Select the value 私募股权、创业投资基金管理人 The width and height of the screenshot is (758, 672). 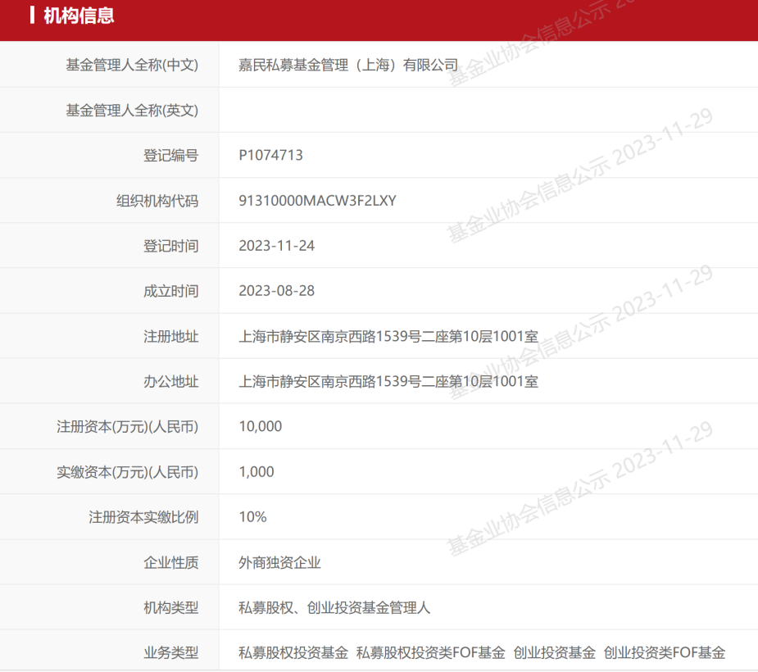tap(334, 608)
